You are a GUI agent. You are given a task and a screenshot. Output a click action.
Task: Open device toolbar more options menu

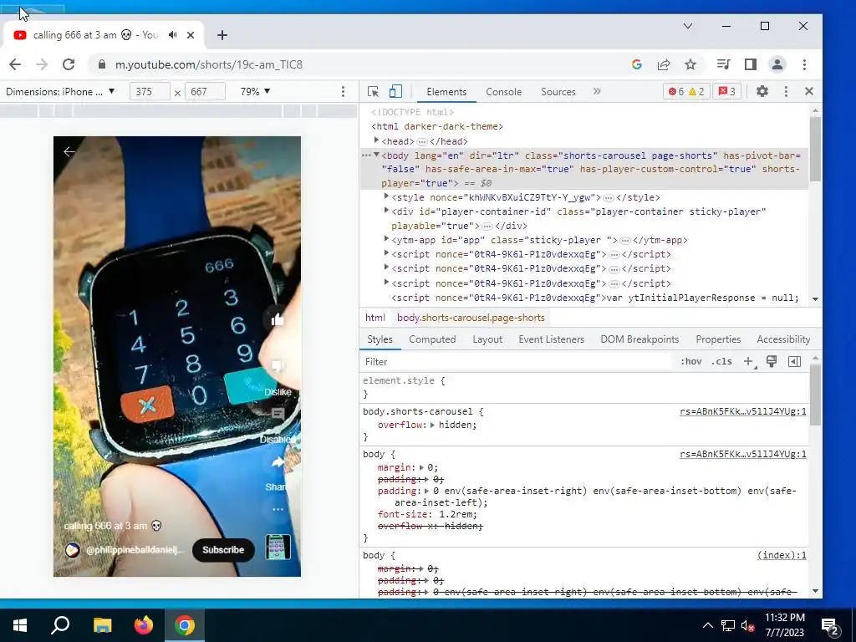click(x=343, y=92)
